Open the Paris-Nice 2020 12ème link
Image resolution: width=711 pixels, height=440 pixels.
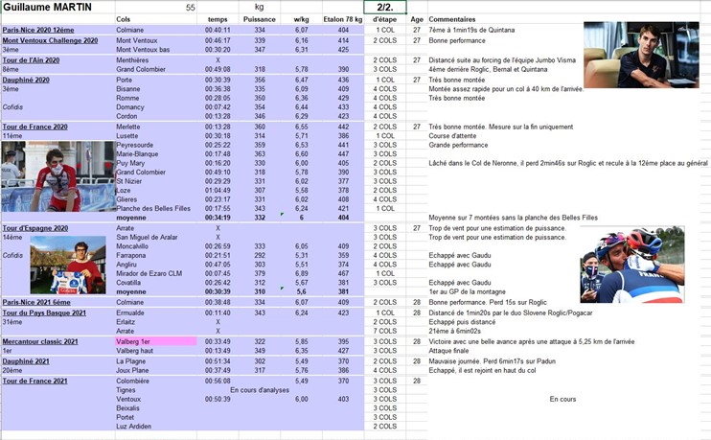coord(38,30)
